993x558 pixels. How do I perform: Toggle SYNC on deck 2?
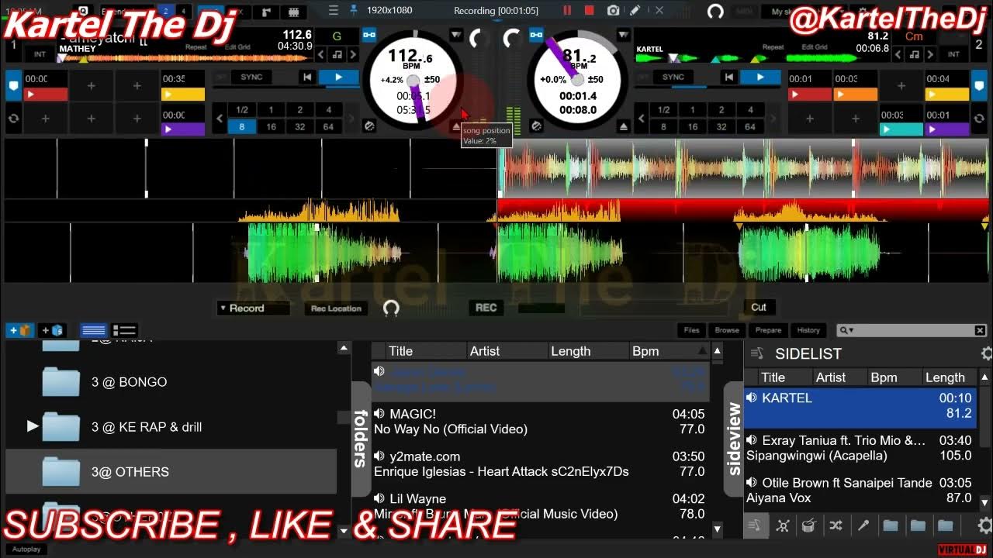tap(673, 77)
